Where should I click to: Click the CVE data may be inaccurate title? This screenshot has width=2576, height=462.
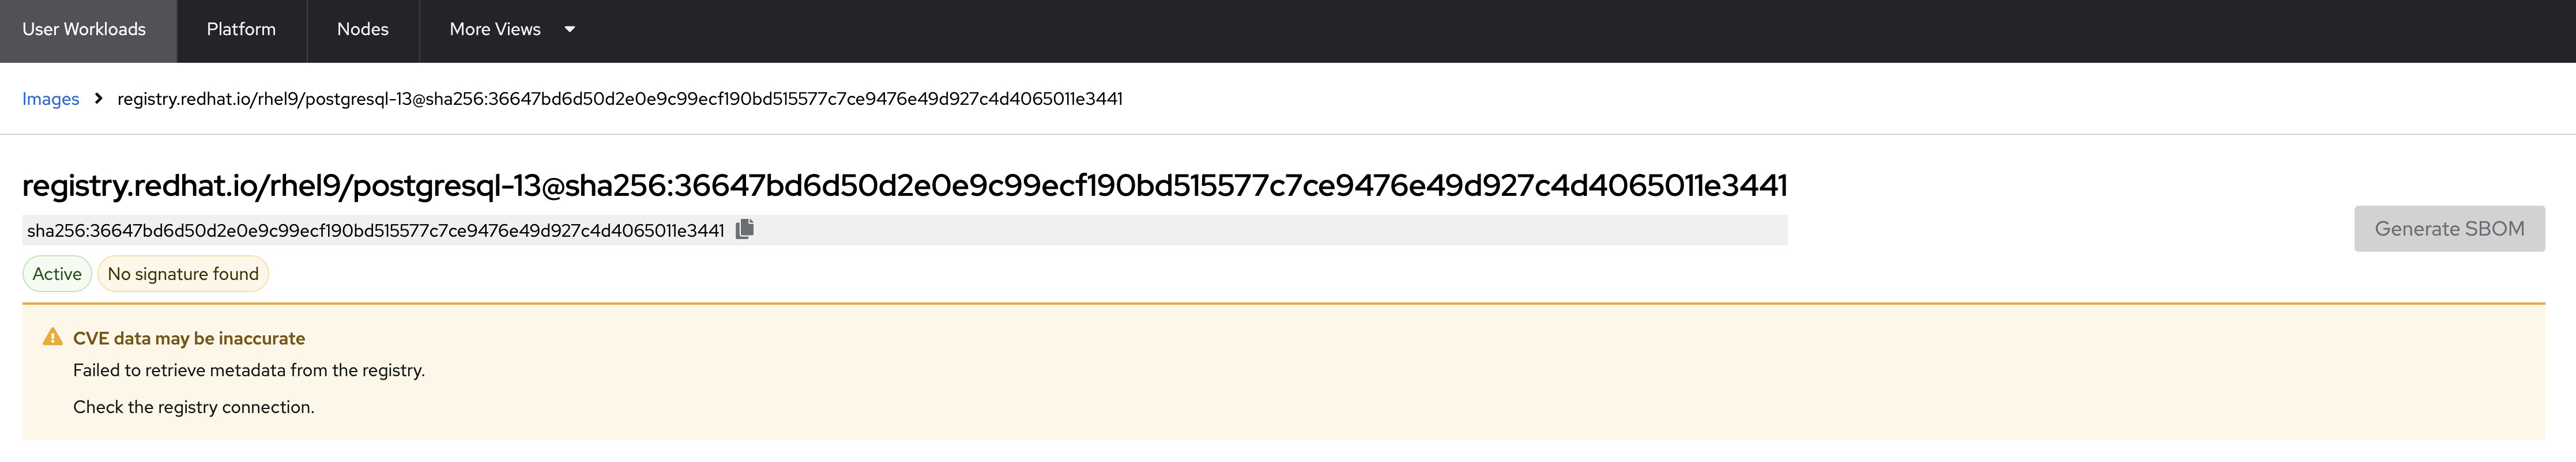tap(189, 339)
